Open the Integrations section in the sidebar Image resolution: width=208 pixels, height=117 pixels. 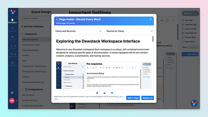[x=12, y=55]
